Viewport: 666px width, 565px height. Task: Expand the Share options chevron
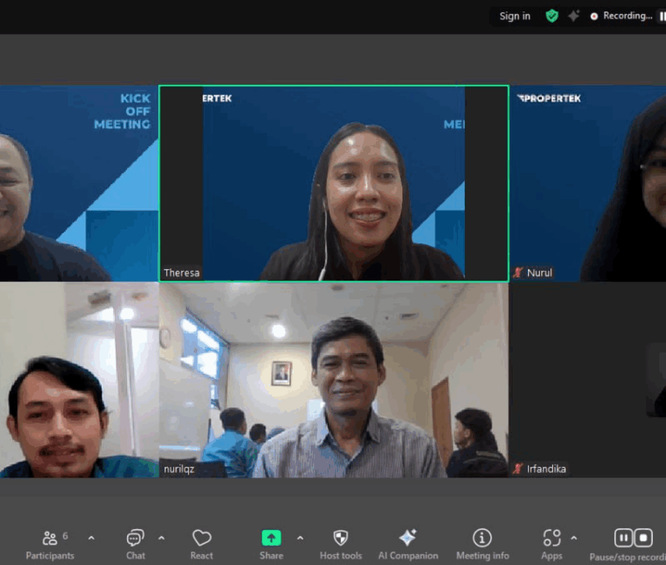click(300, 538)
